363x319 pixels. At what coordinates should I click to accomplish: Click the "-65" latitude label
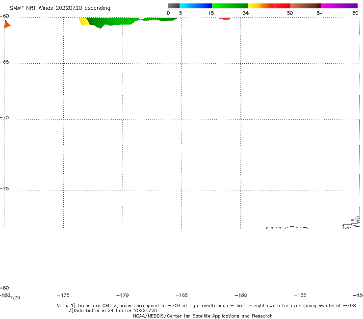click(4, 62)
